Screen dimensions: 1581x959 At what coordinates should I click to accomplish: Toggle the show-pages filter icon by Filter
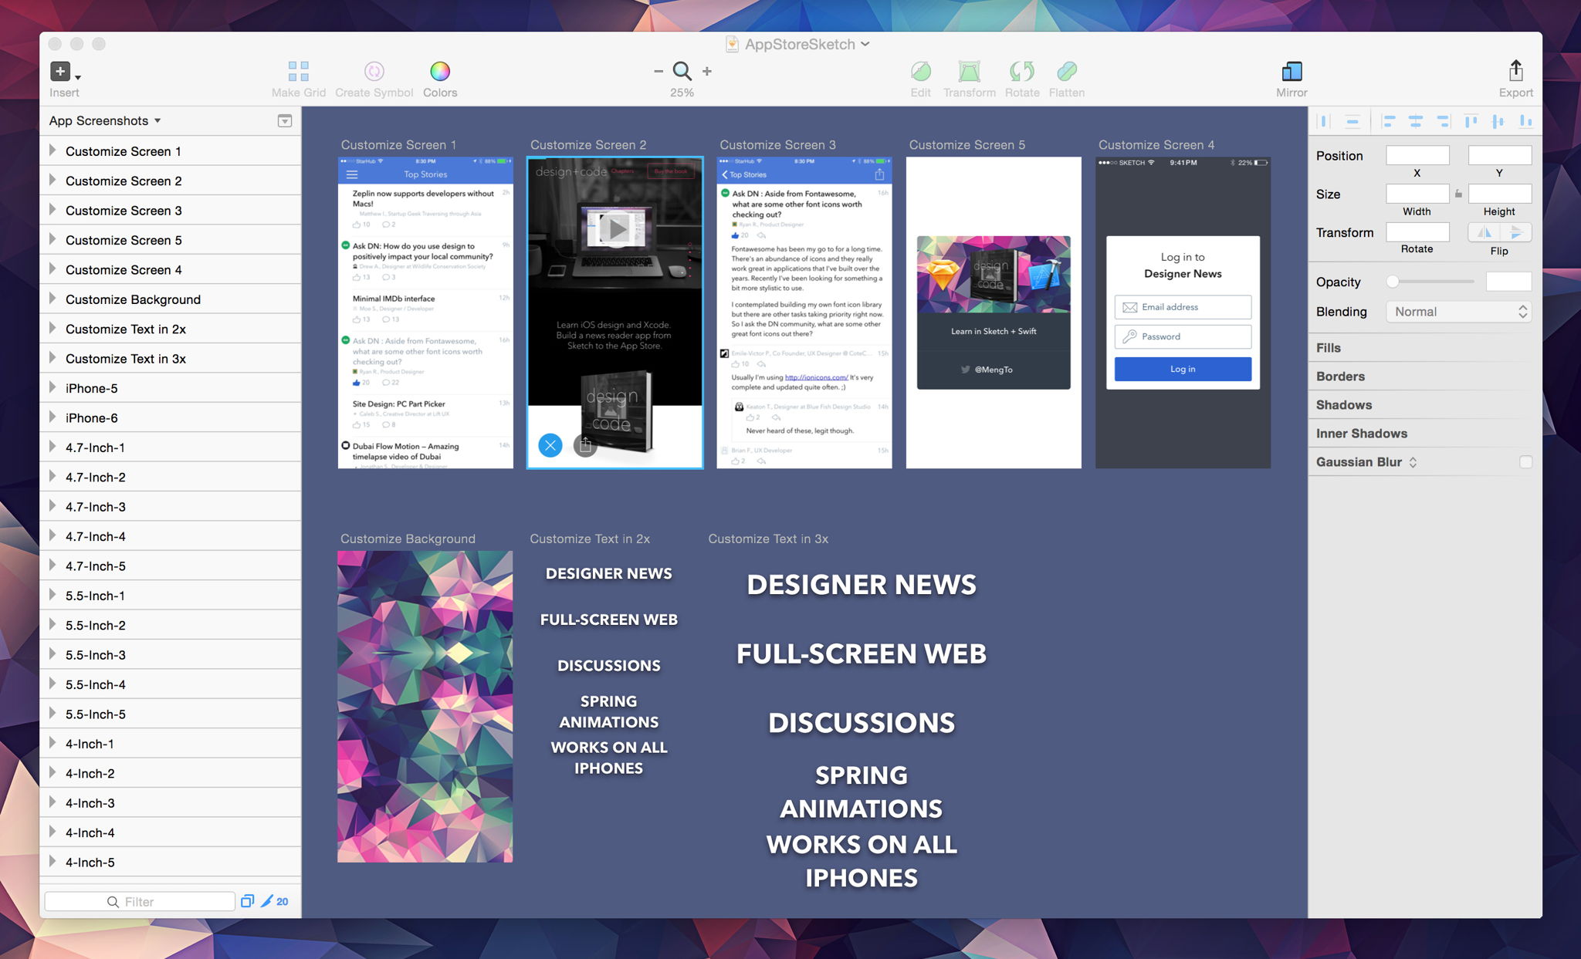247,901
